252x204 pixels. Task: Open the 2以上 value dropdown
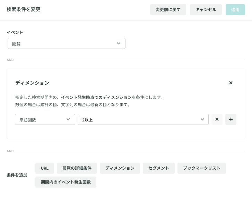[143, 119]
